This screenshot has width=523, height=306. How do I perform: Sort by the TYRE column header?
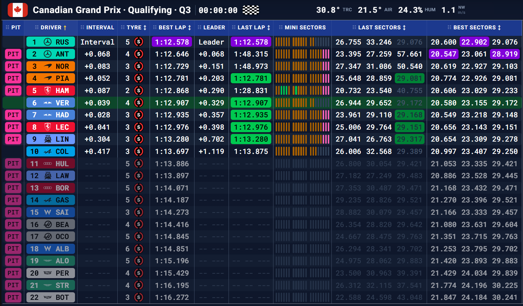(x=133, y=28)
